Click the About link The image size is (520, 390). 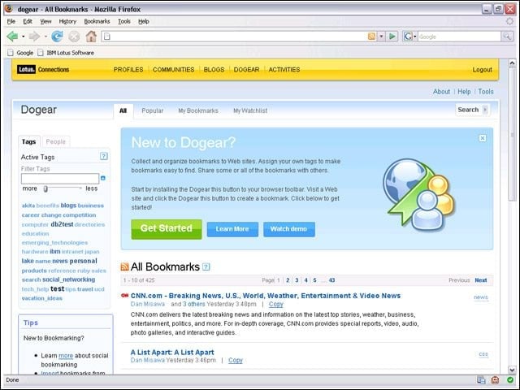[x=441, y=92]
